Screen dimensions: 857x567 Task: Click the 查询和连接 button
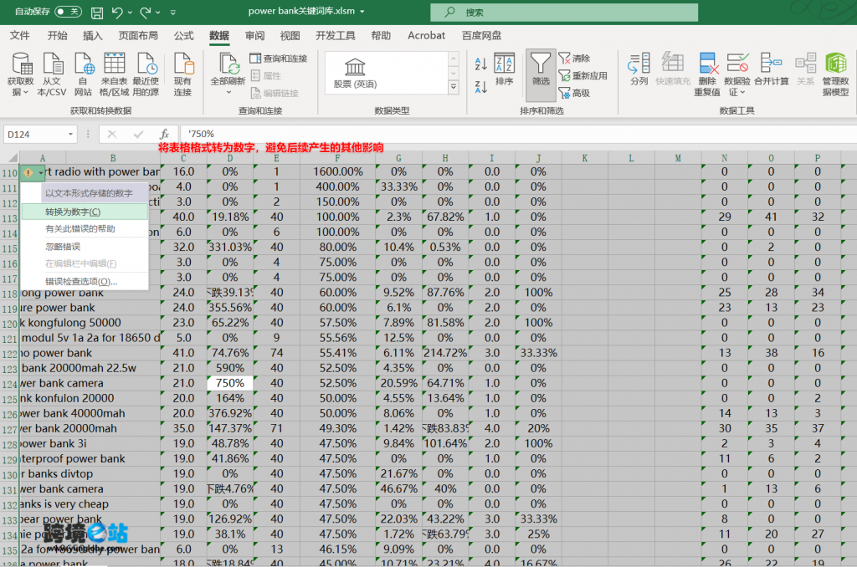coord(279,59)
